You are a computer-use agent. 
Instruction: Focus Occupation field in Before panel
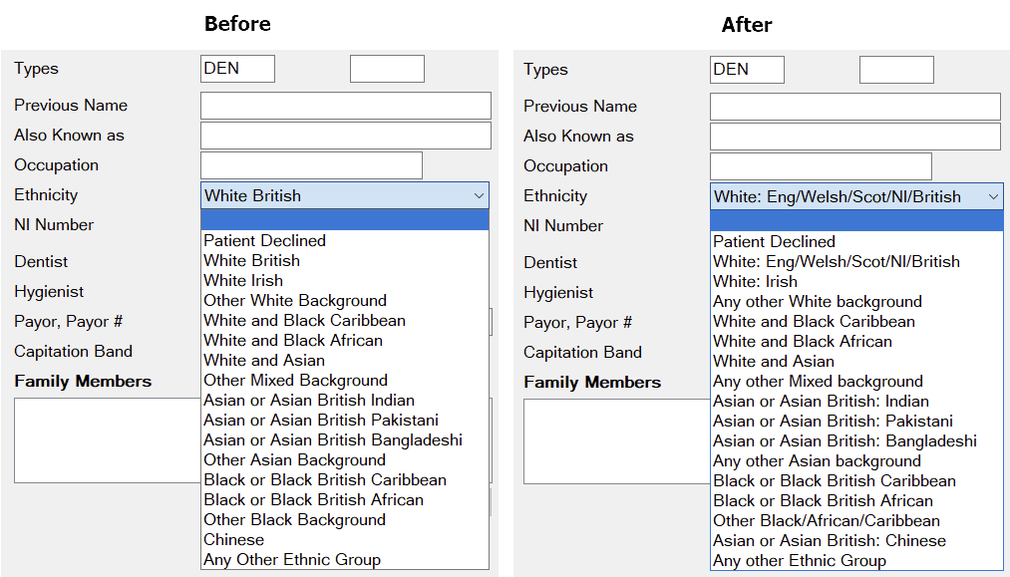pos(311,165)
